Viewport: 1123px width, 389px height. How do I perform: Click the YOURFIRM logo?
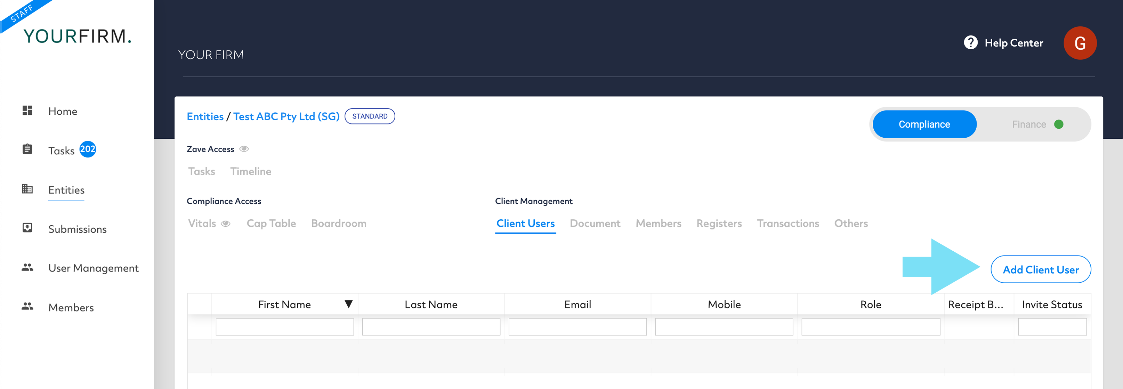77,36
